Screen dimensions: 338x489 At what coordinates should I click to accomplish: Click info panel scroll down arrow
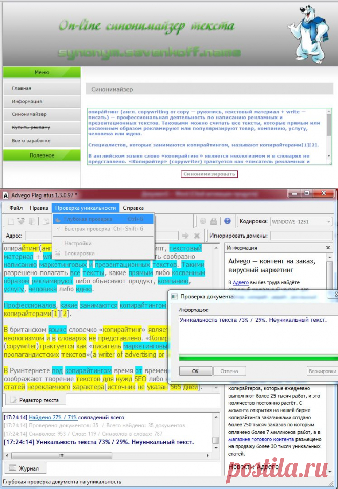(330, 471)
